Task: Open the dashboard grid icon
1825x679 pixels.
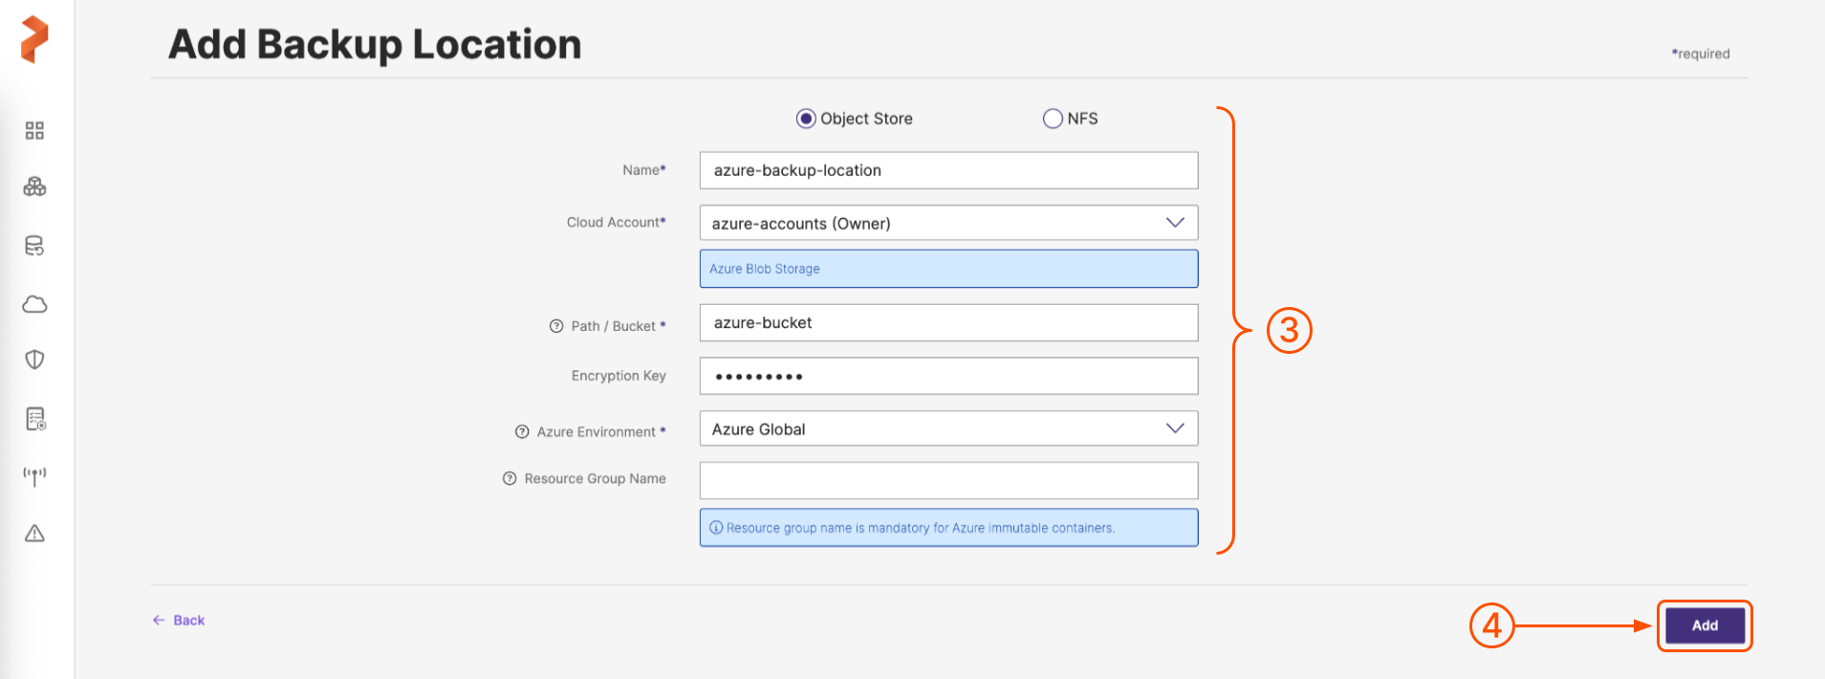Action: pyautogui.click(x=34, y=131)
